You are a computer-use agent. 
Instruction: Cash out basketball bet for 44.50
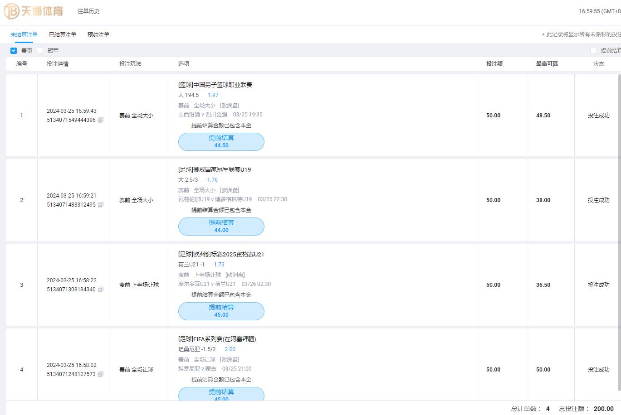click(x=221, y=142)
